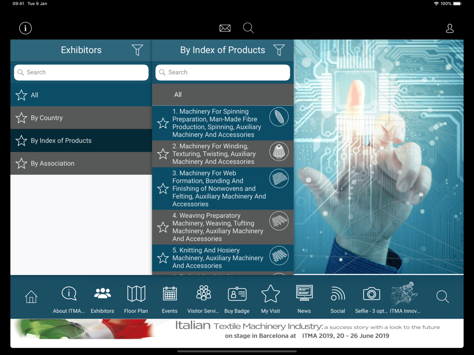Tap the top header search magnifier
The image size is (474, 355).
[x=248, y=28]
